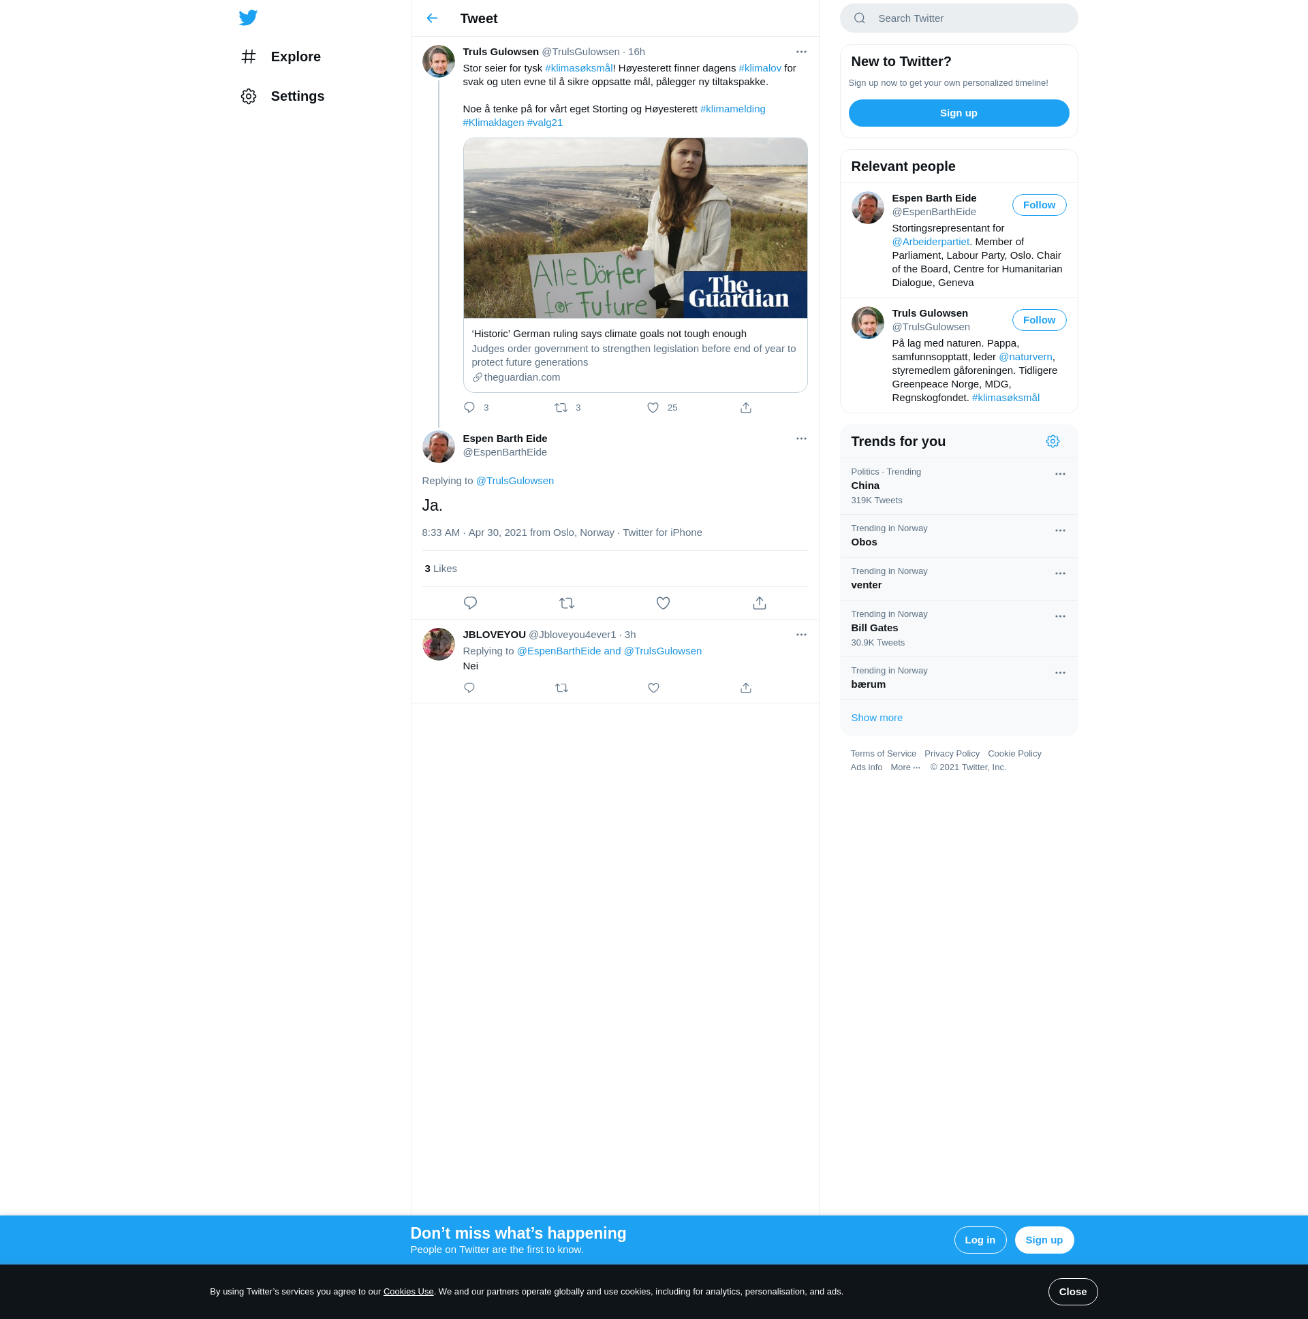Retweet Espen Barth Eide's 'Ja.' tweet

click(x=567, y=603)
